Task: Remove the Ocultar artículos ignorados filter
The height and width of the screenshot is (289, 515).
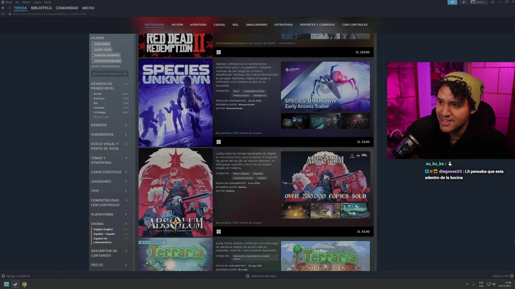Action: point(107,61)
